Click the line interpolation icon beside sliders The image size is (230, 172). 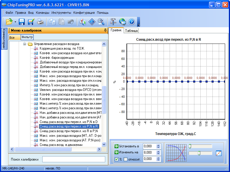[x=219, y=153]
